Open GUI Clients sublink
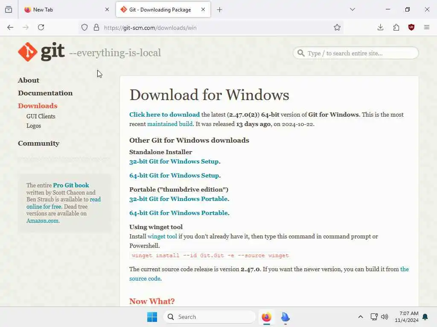437x327 pixels. (41, 116)
